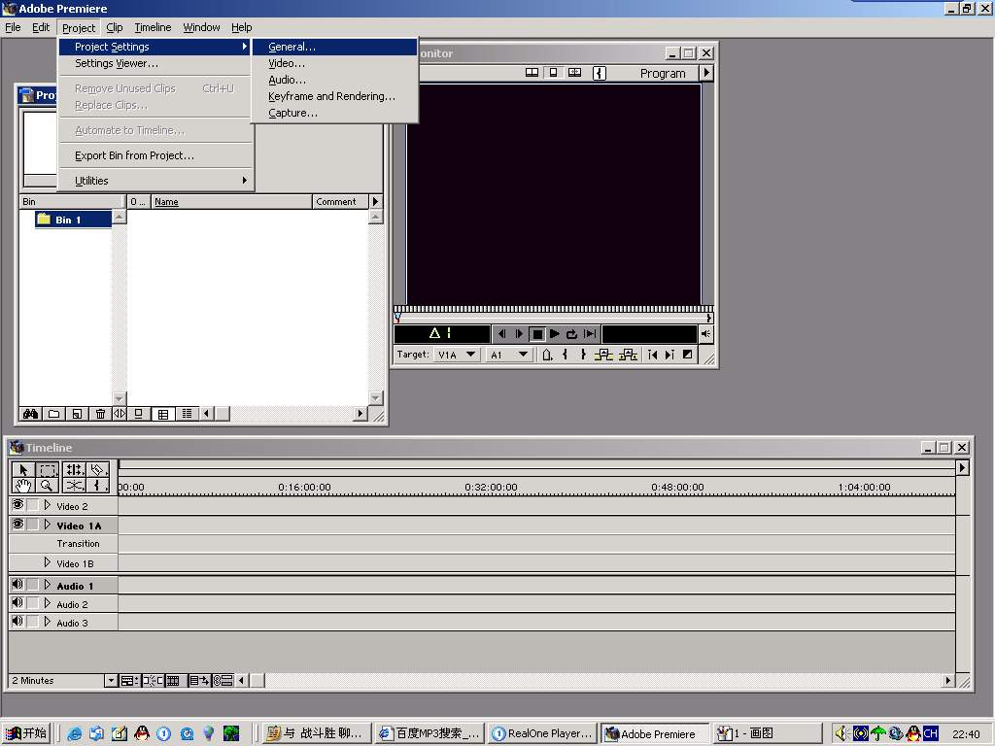Click Add Default Transition icon in Monitor
Viewport: 995px width, 746px height.
tap(688, 355)
